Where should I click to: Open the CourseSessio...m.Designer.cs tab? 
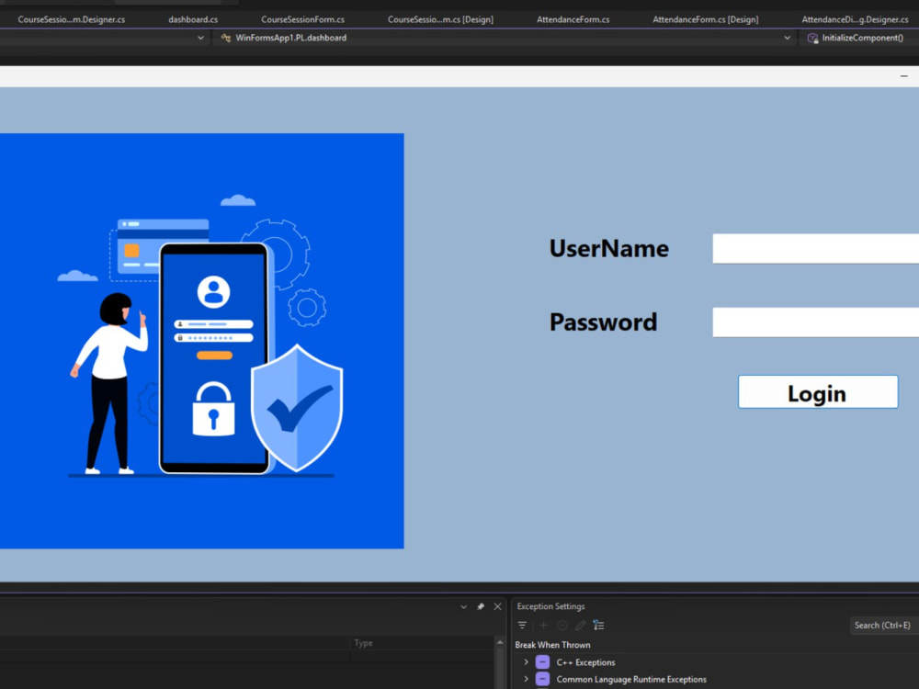pyautogui.click(x=71, y=19)
